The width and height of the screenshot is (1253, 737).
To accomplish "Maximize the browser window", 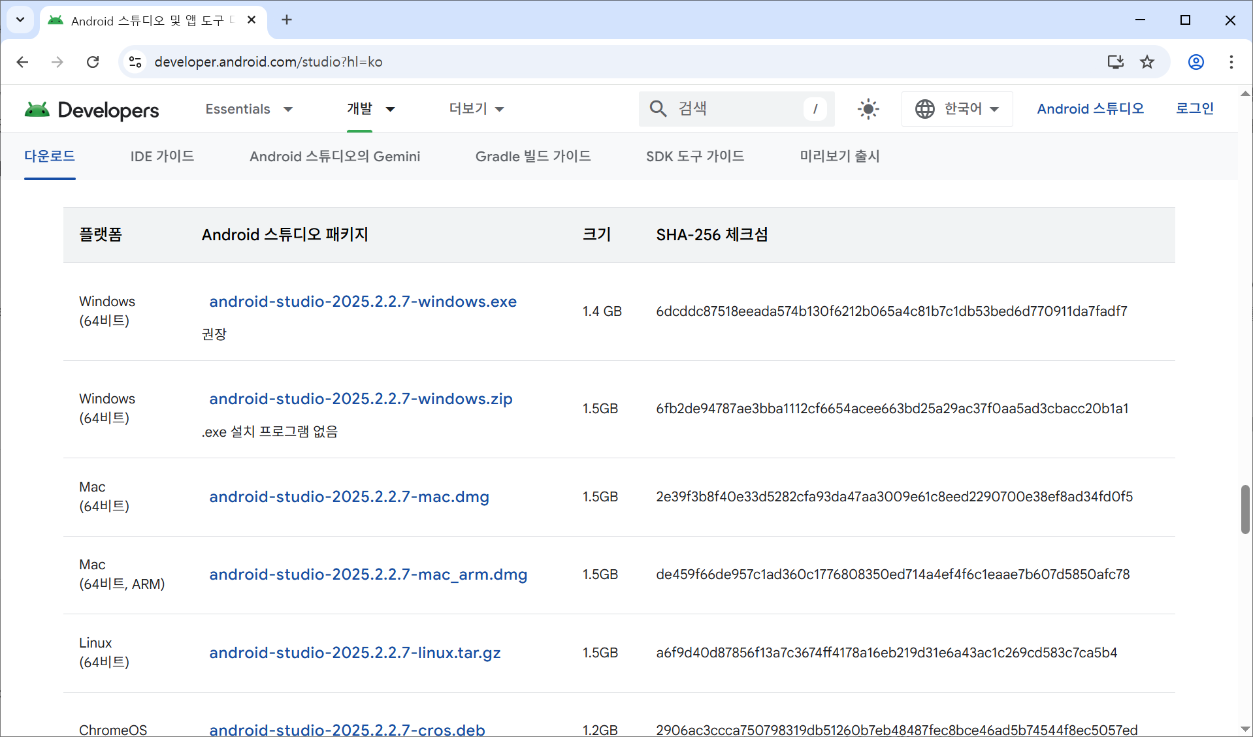I will [1185, 20].
